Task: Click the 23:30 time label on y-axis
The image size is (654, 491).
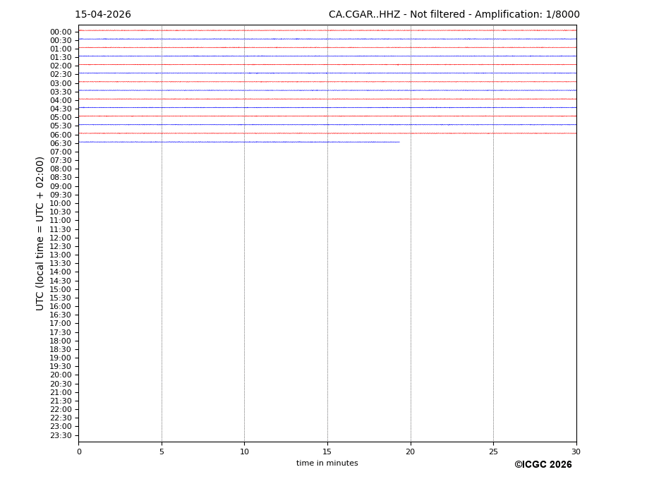Action: click(61, 435)
